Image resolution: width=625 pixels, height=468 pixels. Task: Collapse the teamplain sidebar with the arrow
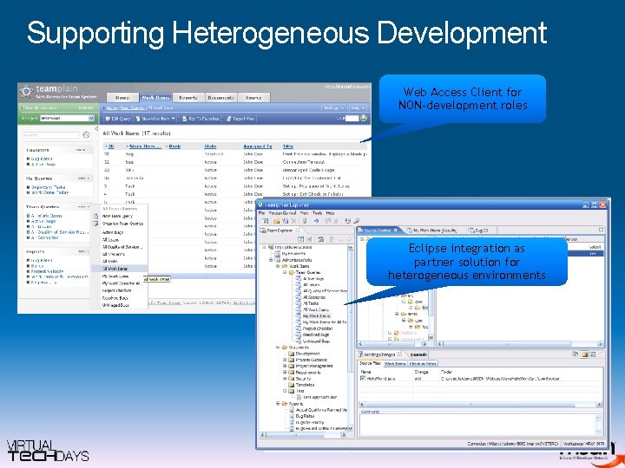96,128
